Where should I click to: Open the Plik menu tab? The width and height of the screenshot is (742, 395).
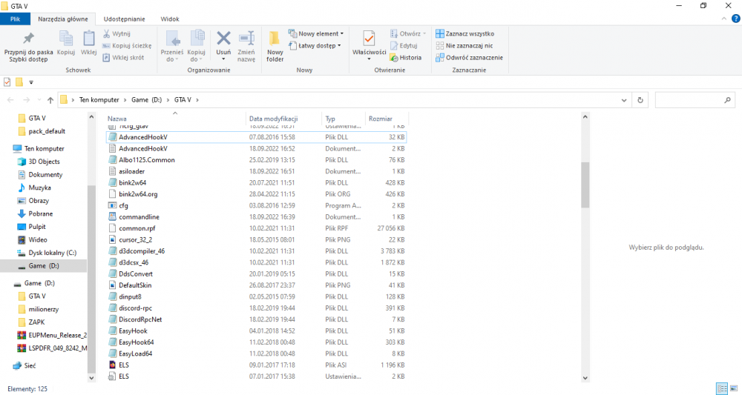coord(15,19)
